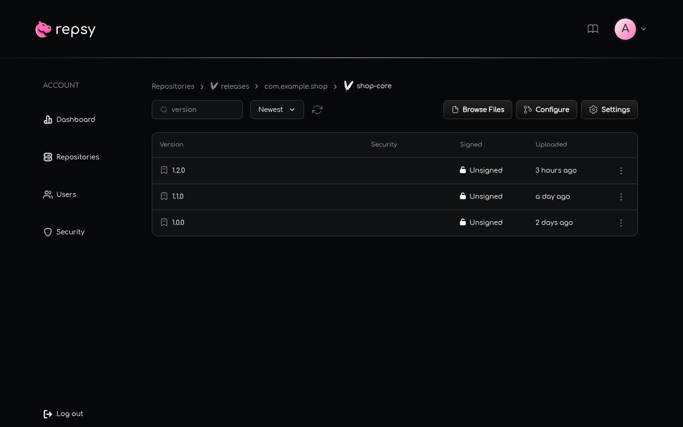Open more options for version 1.0.0
This screenshot has width=683, height=427.
[x=621, y=223]
